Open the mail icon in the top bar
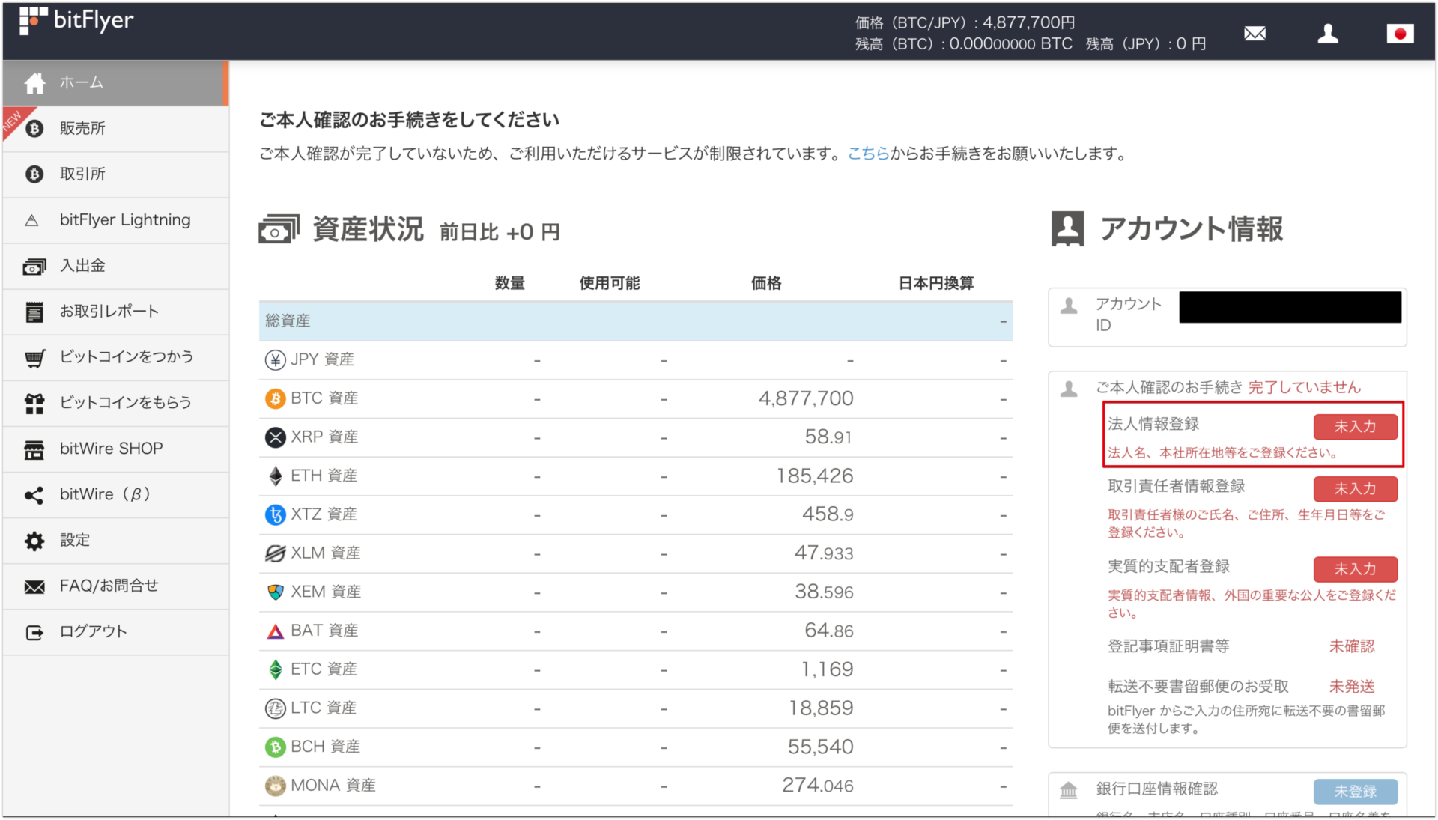Screen dimensions: 1438x820 tap(1255, 33)
